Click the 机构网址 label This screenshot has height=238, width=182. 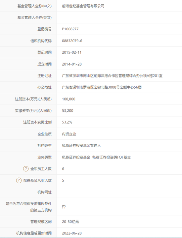(x=45, y=192)
